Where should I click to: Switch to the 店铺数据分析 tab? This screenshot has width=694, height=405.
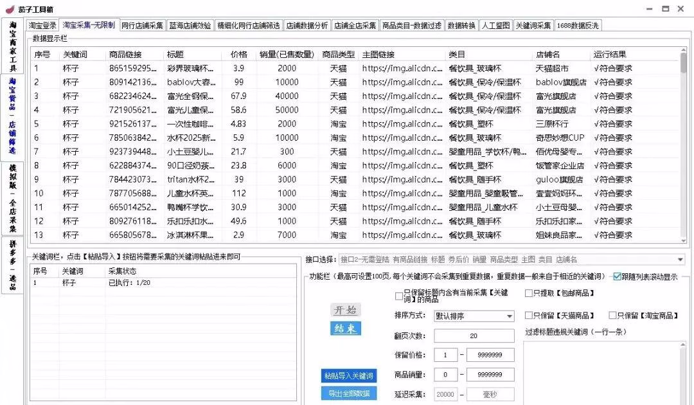(307, 25)
